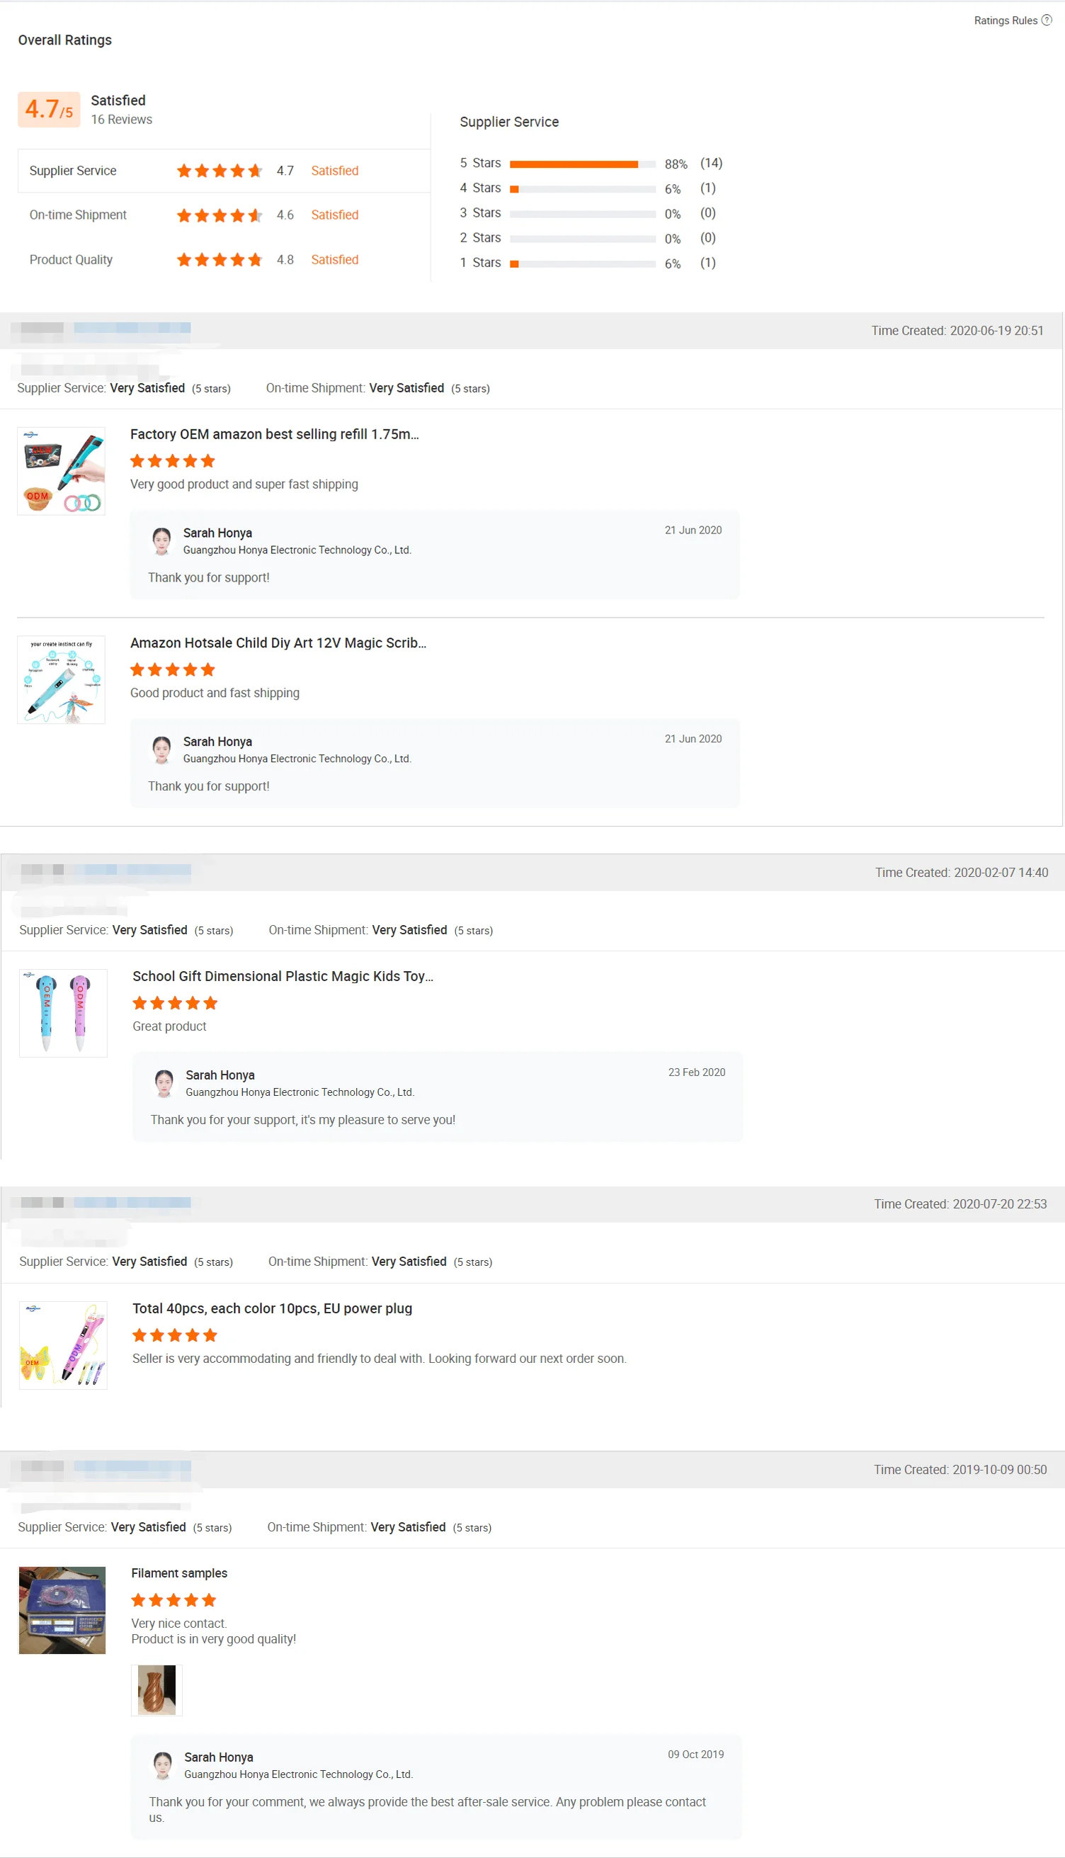Click Sarah Honya avatar on OEM refill reply
Screen dimensions: 1065x1858
(x=161, y=540)
